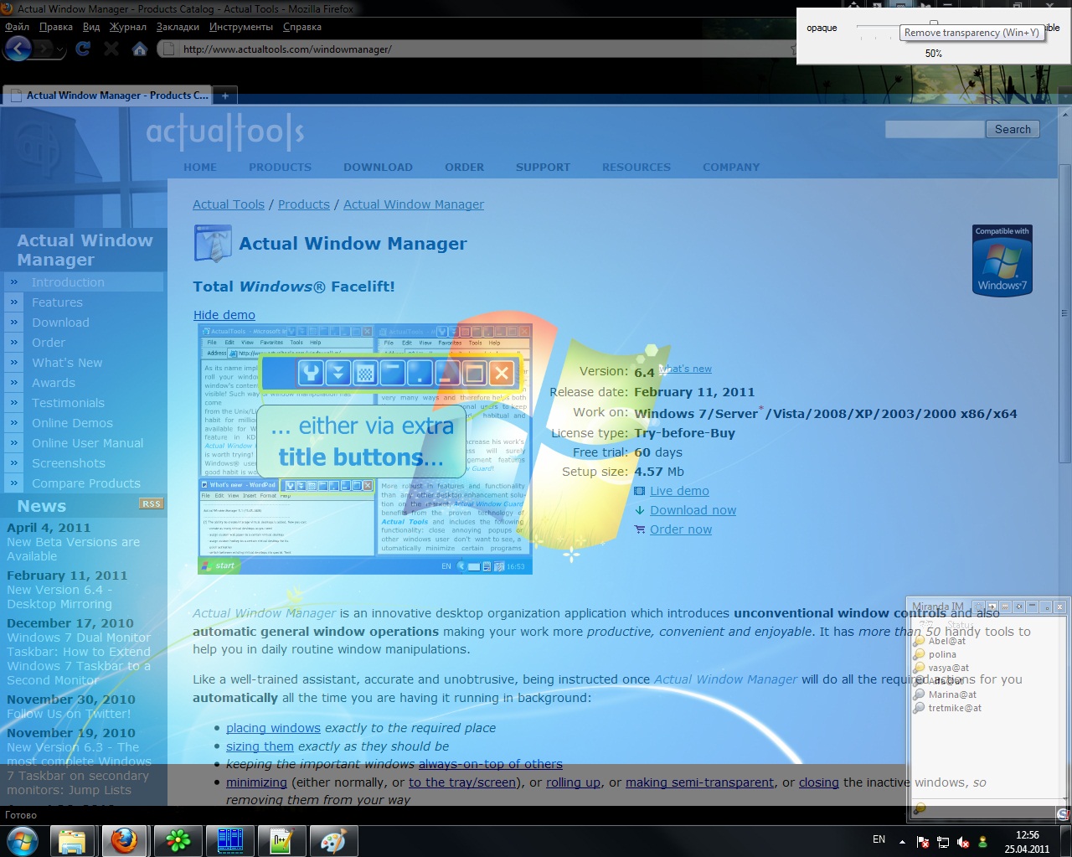Click Miranda IM status bar bulb icon
The height and width of the screenshot is (857, 1072).
click(x=920, y=808)
